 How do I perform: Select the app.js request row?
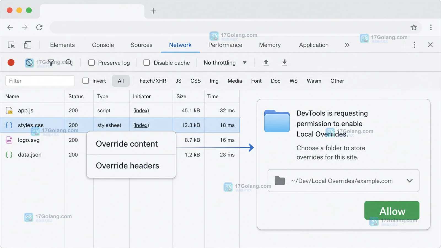point(120,110)
